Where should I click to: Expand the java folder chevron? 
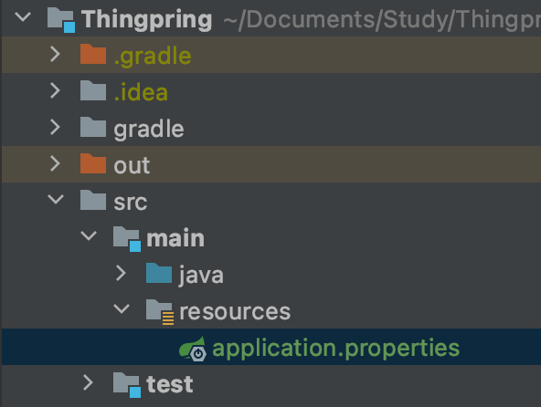click(x=121, y=273)
